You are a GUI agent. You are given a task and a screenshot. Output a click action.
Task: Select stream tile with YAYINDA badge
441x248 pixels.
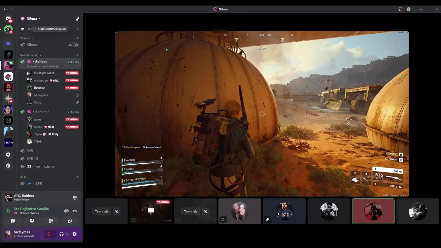[151, 211]
